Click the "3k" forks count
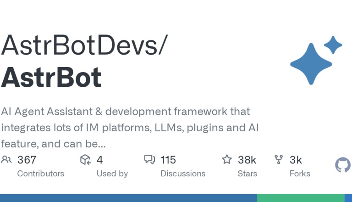Viewport: 352px width, 202px height. [x=296, y=160]
